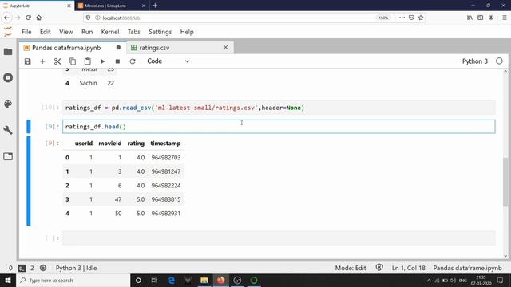Collapse output via blue bar beside table
Viewport: 511px width, 287px height.
click(29, 181)
